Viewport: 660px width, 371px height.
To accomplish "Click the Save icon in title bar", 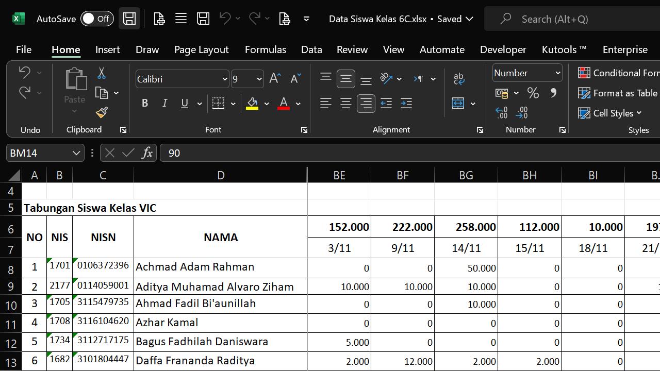I will pyautogui.click(x=129, y=19).
